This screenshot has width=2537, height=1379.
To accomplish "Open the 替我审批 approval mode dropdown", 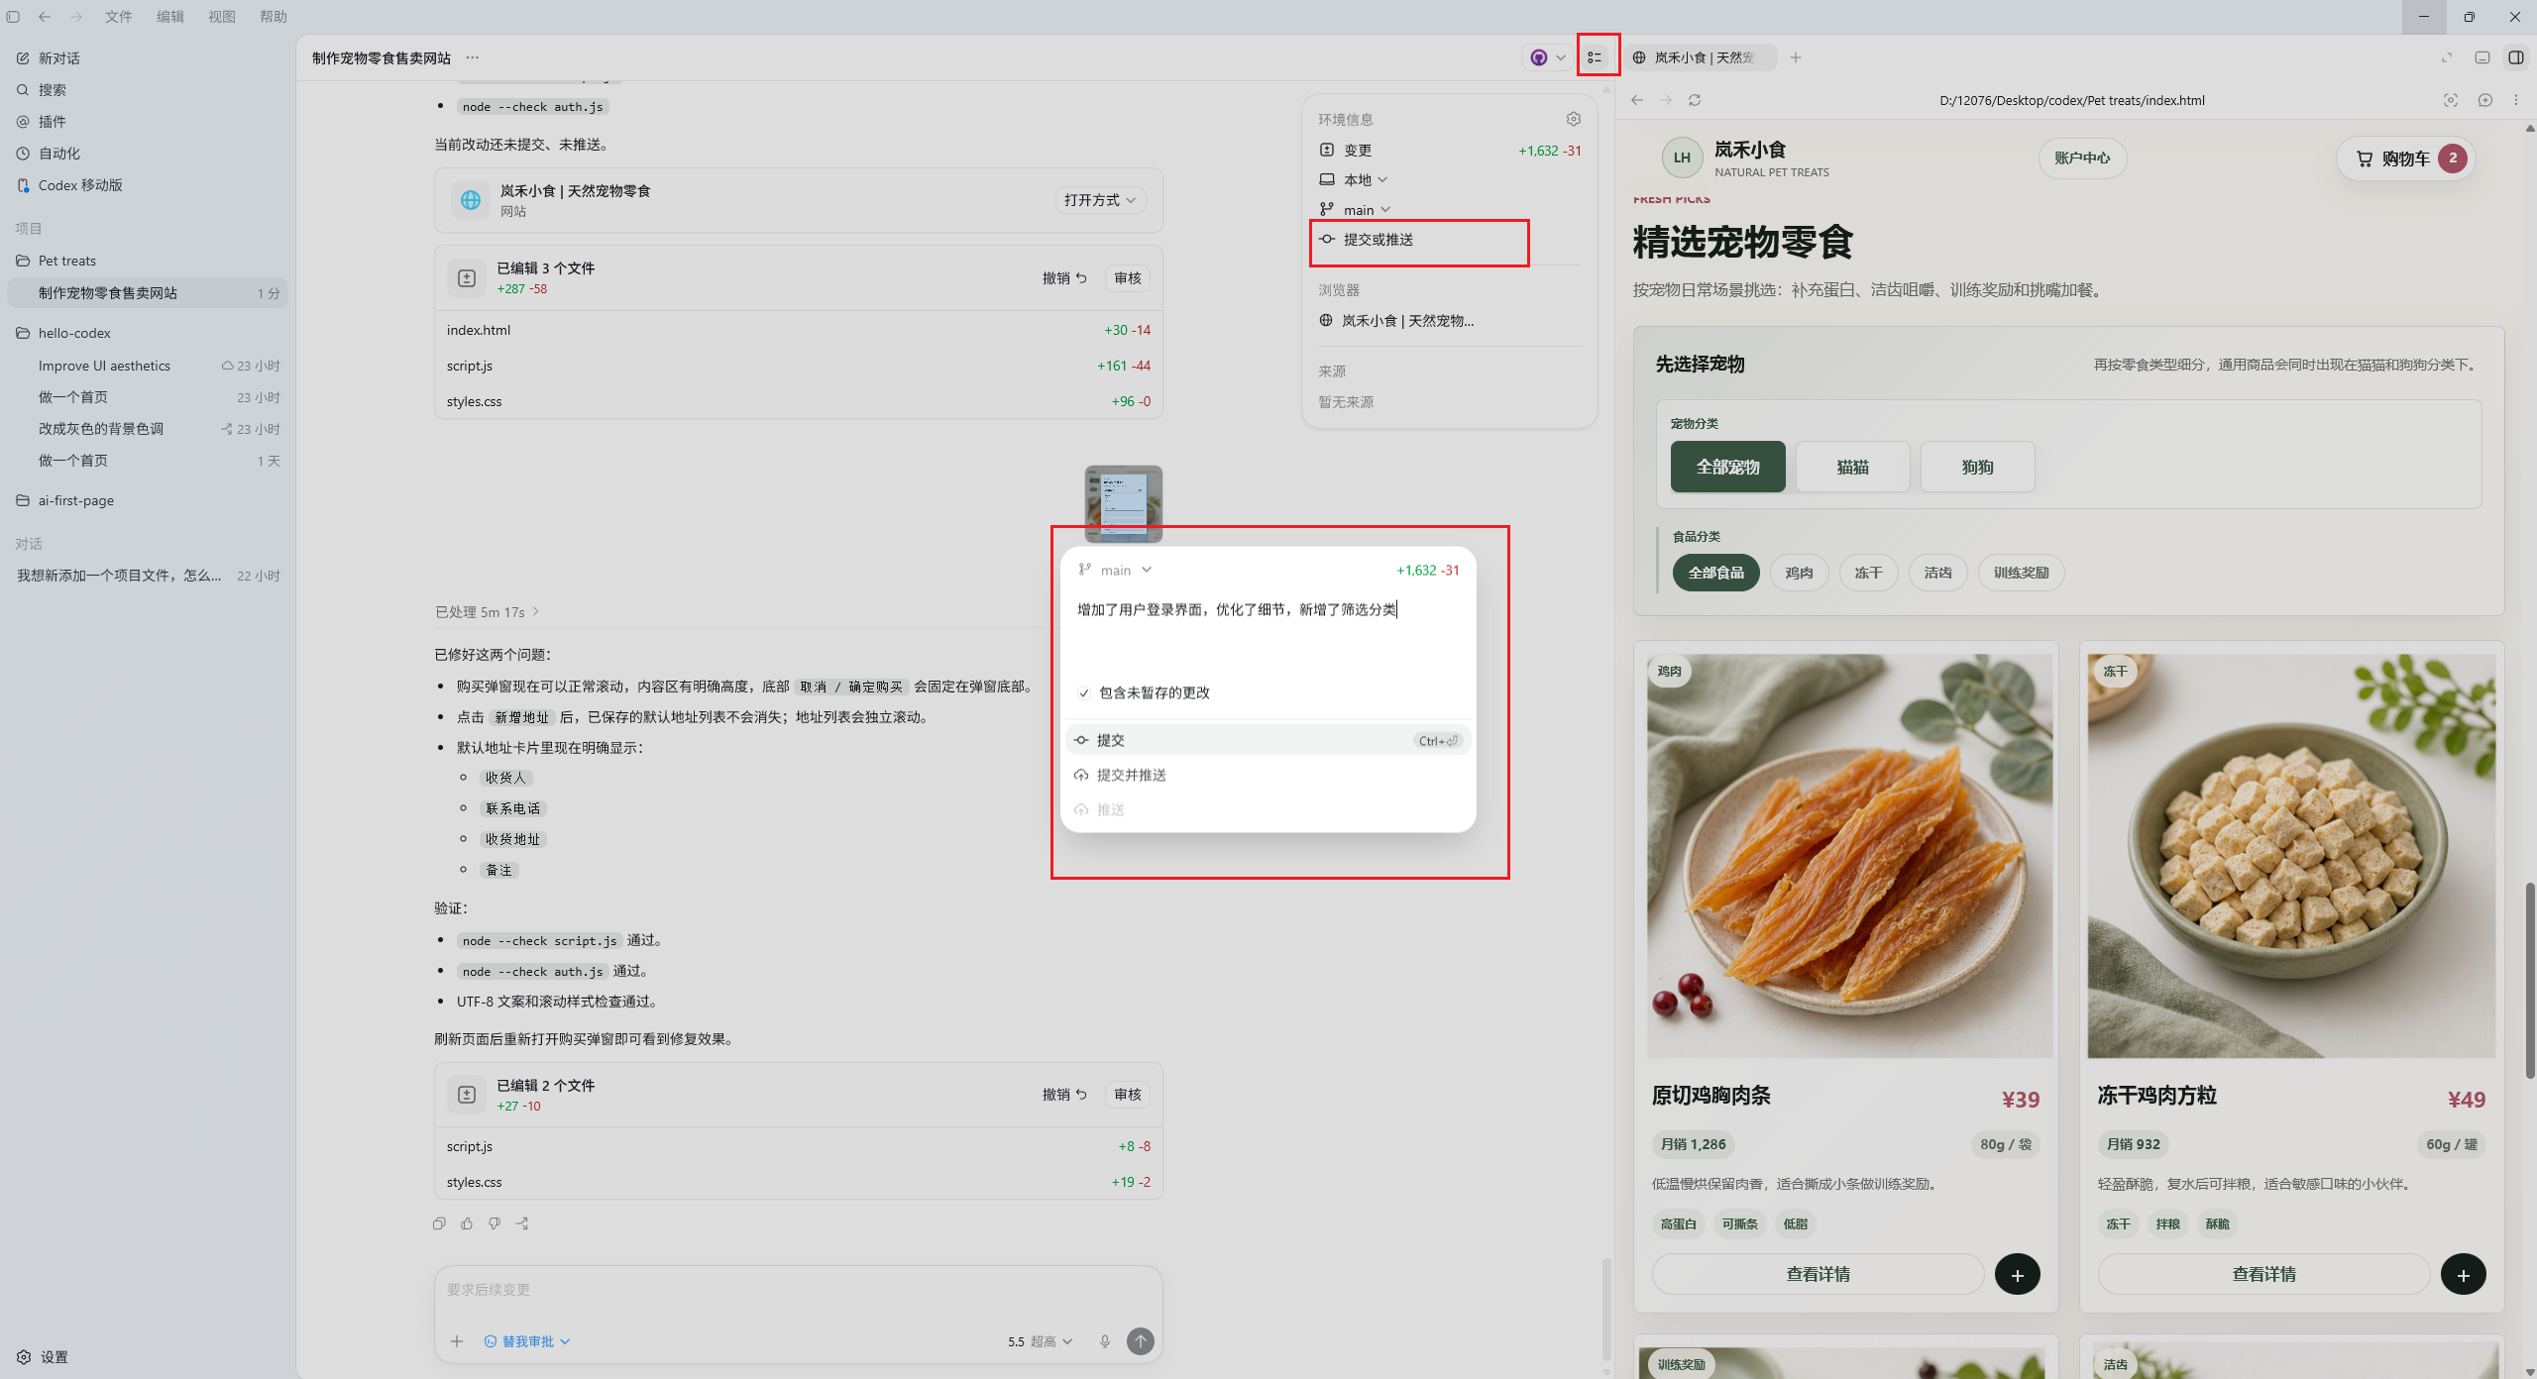I will pos(527,1341).
